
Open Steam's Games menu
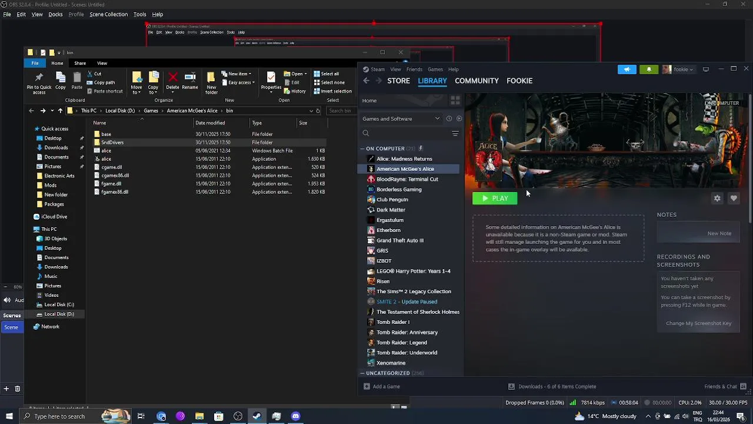pos(435,69)
